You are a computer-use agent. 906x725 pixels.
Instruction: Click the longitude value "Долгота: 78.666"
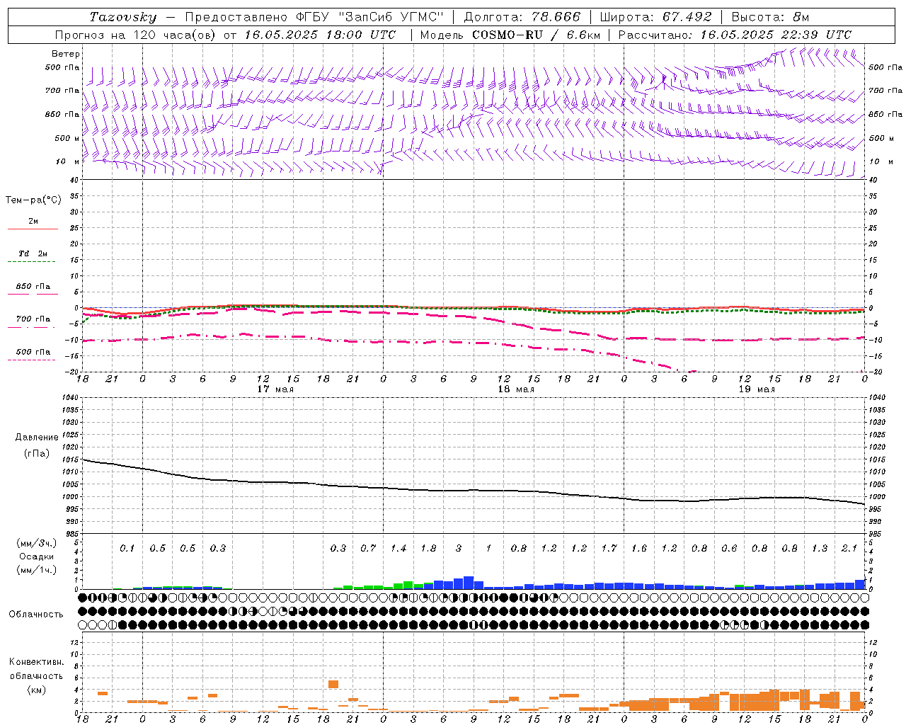(522, 17)
